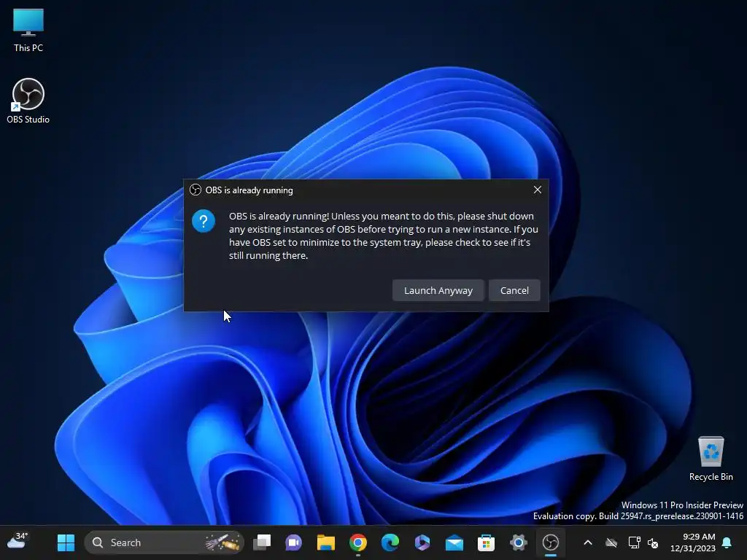This screenshot has width=747, height=560.
Task: Cancel the OBS already running dialog
Action: tap(514, 290)
